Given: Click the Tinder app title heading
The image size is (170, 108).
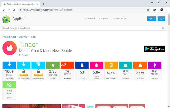Looking at the screenshot, I should coord(28,44).
